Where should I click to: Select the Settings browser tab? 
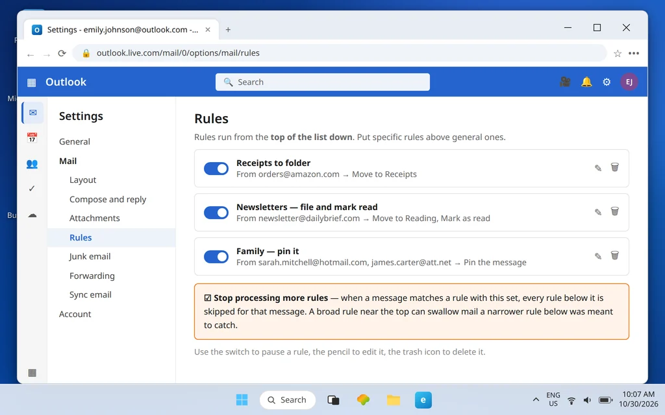click(121, 30)
